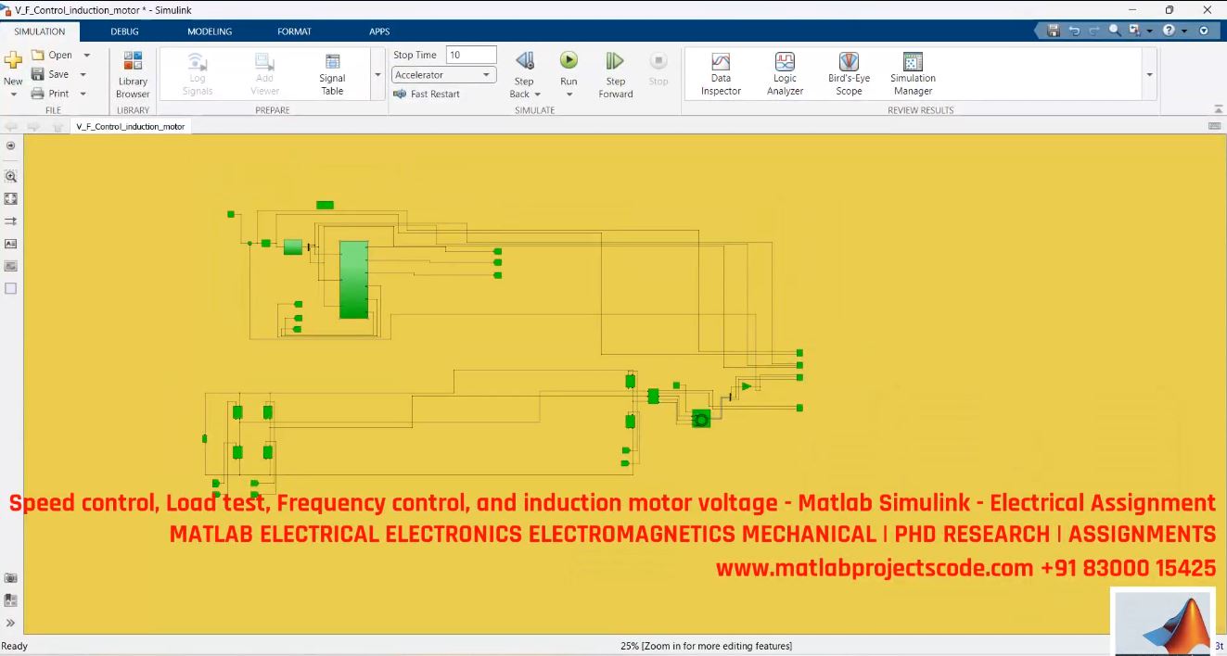Expand the Prepare gallery arrow
This screenshot has width=1227, height=656.
(377, 75)
